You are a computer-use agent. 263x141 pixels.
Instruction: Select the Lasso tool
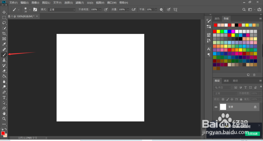[x=4, y=23]
